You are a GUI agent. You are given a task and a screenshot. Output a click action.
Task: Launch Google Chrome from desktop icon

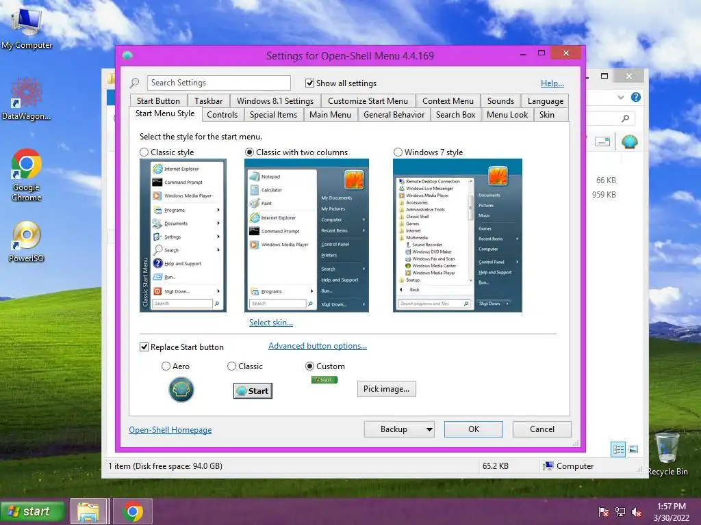27,175
